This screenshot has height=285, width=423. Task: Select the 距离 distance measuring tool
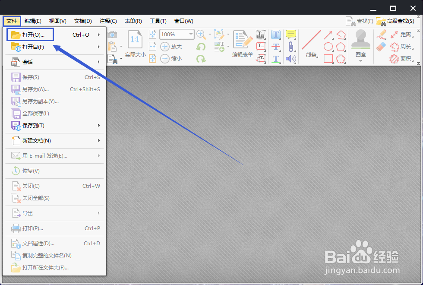click(402, 35)
